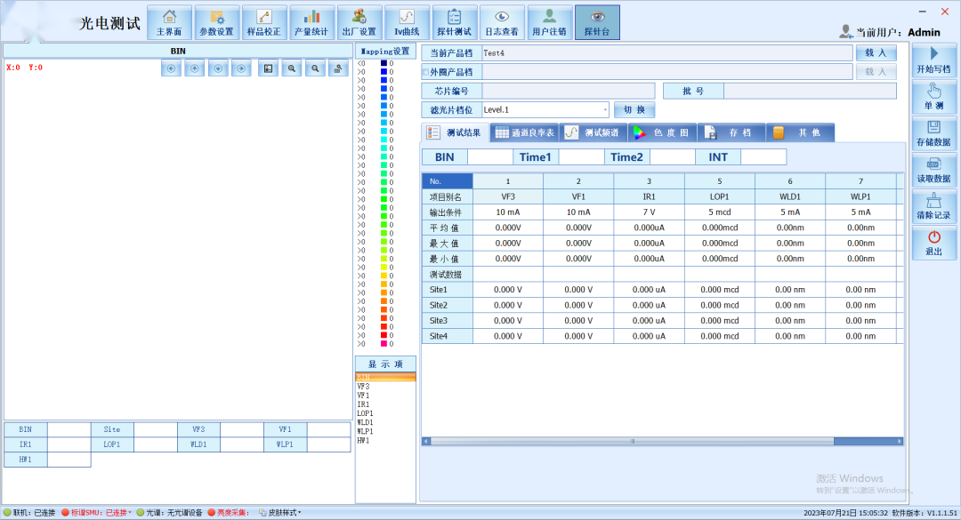
Task: Open 出厂设置 factory settings
Action: point(359,22)
